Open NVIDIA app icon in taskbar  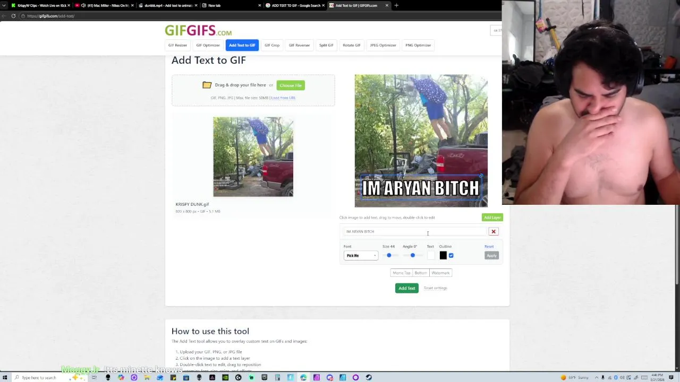coord(225,378)
